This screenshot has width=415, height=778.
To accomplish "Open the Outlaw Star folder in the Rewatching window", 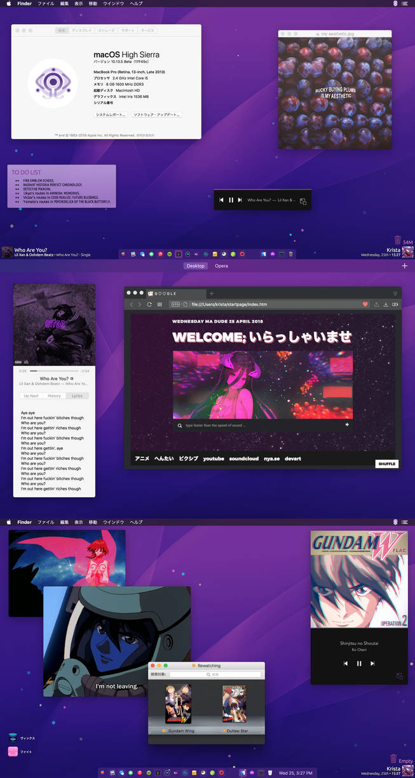I will 235,704.
